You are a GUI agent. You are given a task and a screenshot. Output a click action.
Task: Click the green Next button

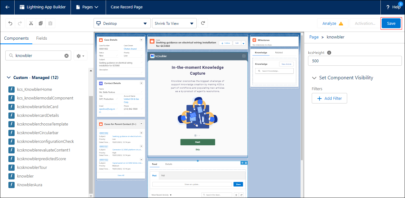(x=198, y=142)
